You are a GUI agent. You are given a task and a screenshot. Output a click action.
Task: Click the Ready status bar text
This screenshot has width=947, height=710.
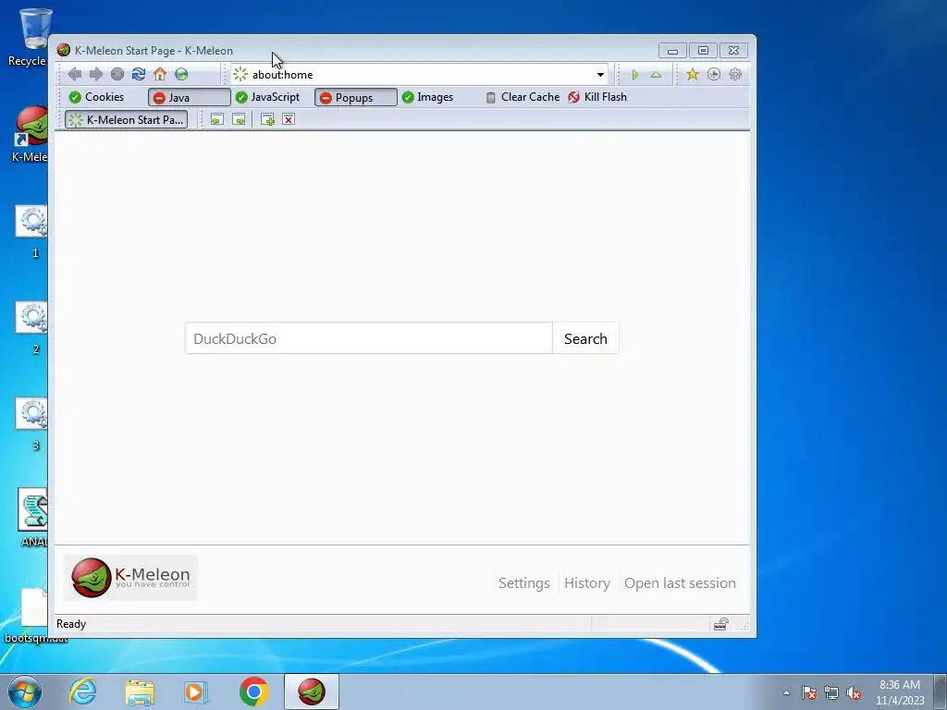[x=71, y=624]
